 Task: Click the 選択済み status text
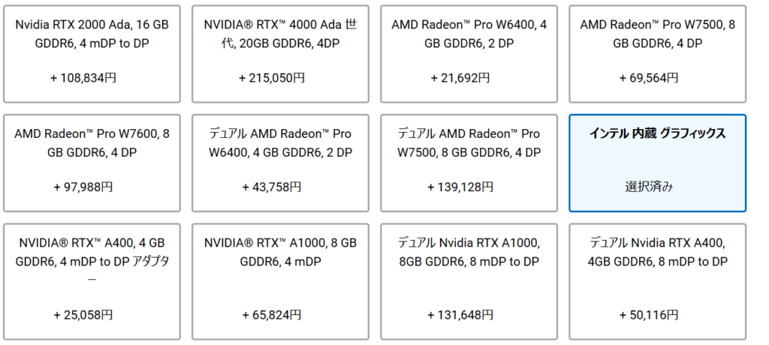649,186
